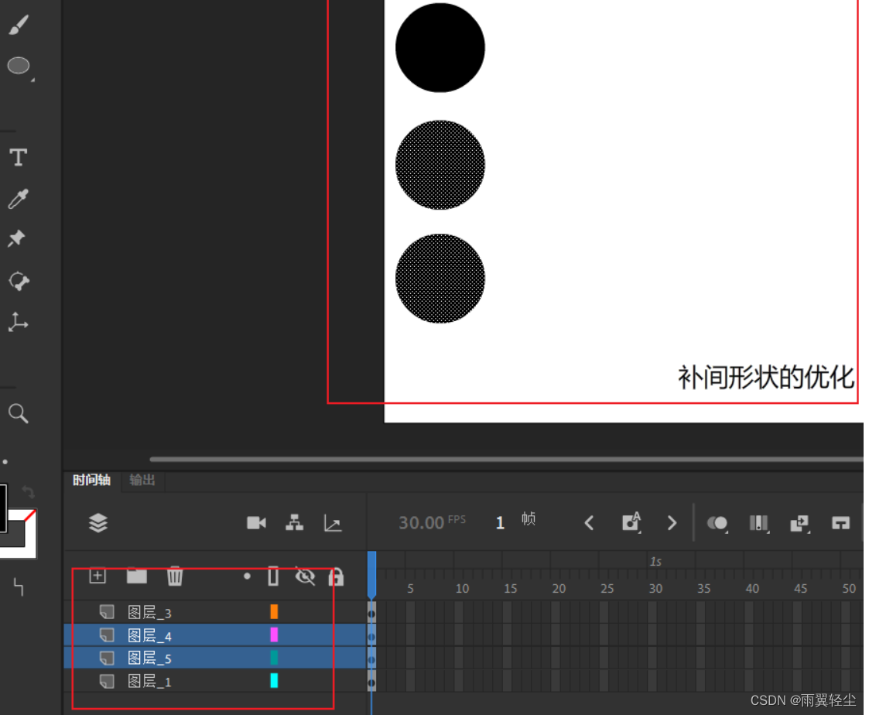869x715 pixels.
Task: Click the camera icon in timeline
Action: [256, 522]
